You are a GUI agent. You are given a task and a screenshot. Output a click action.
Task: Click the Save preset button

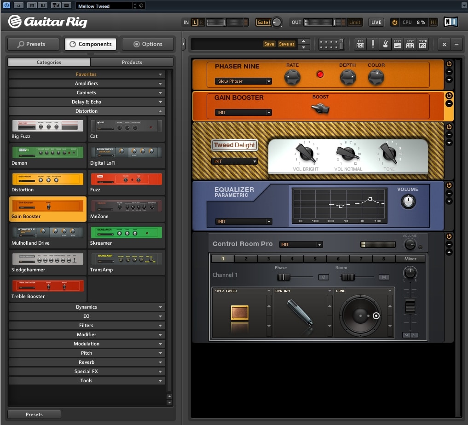point(269,44)
